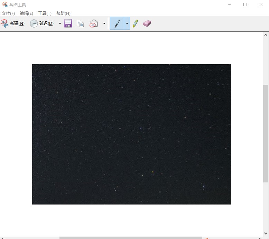Select the Pen tool

coord(117,23)
